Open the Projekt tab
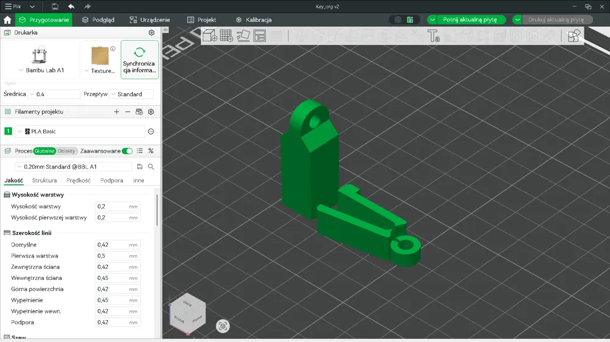 (x=201, y=20)
